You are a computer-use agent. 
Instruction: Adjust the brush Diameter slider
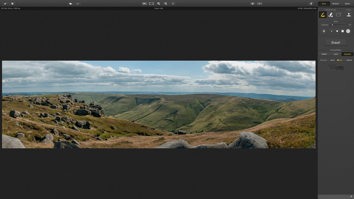click(x=332, y=25)
